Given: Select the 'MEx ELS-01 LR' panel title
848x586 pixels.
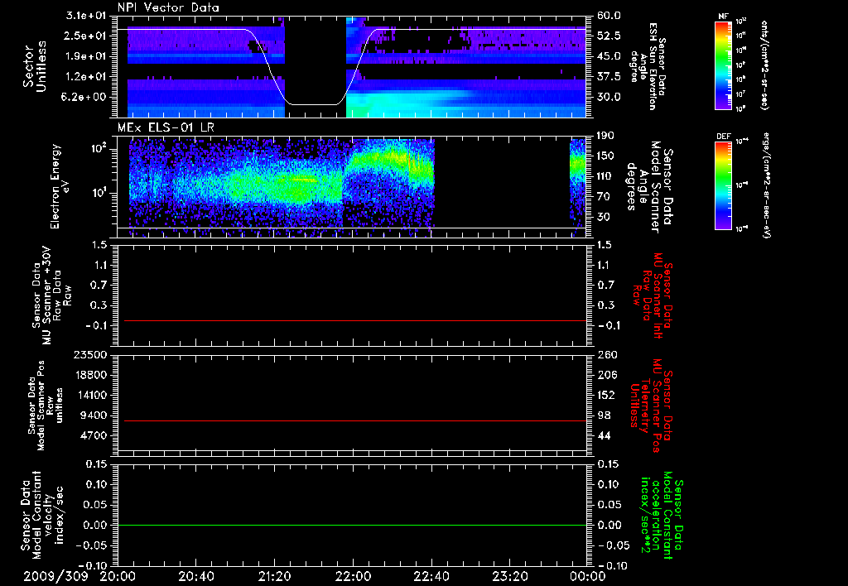Looking at the screenshot, I should 164,128.
